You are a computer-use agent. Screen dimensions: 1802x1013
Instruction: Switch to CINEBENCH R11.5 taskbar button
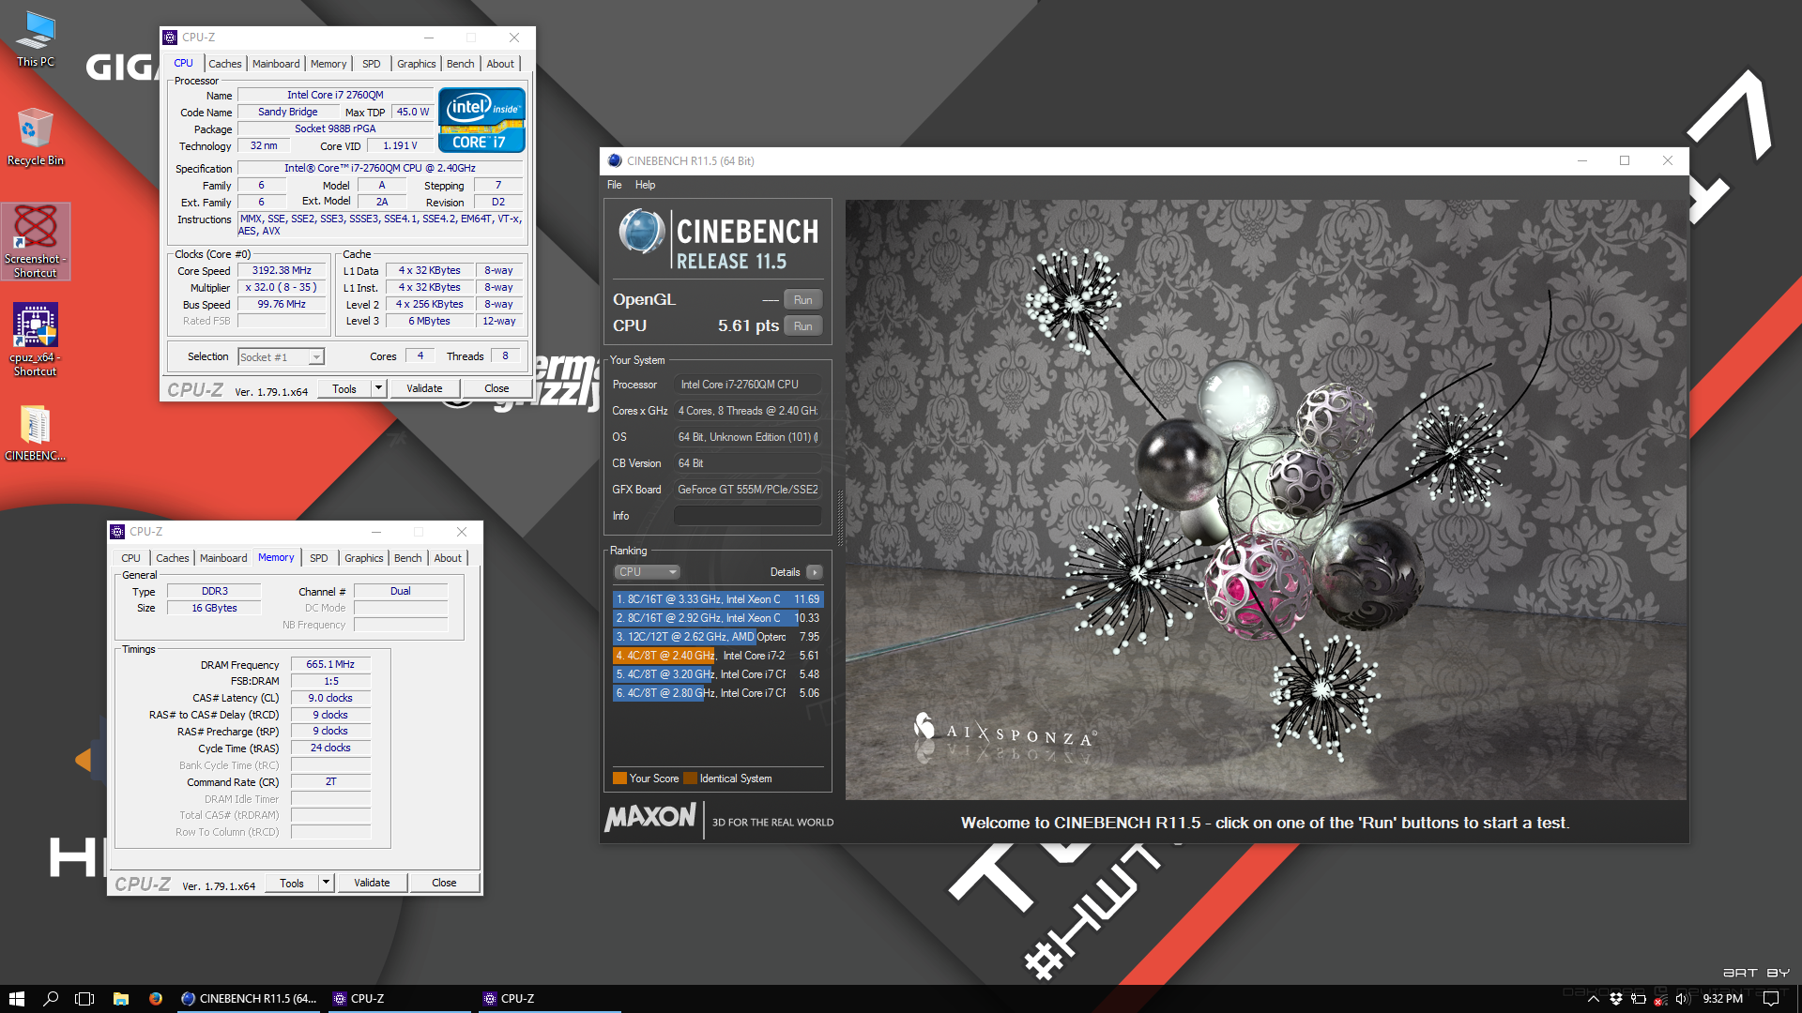(249, 999)
